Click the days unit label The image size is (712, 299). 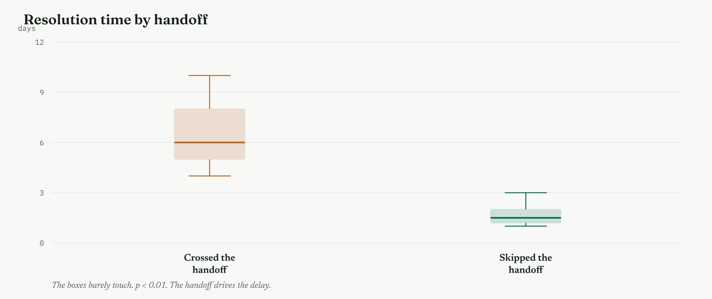pyautogui.click(x=27, y=29)
